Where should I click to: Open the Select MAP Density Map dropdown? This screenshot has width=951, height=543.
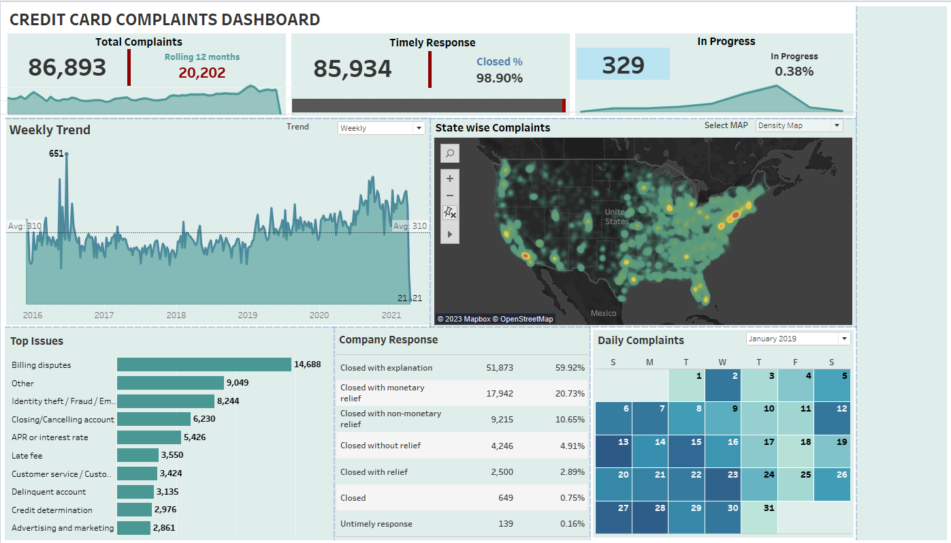click(799, 125)
